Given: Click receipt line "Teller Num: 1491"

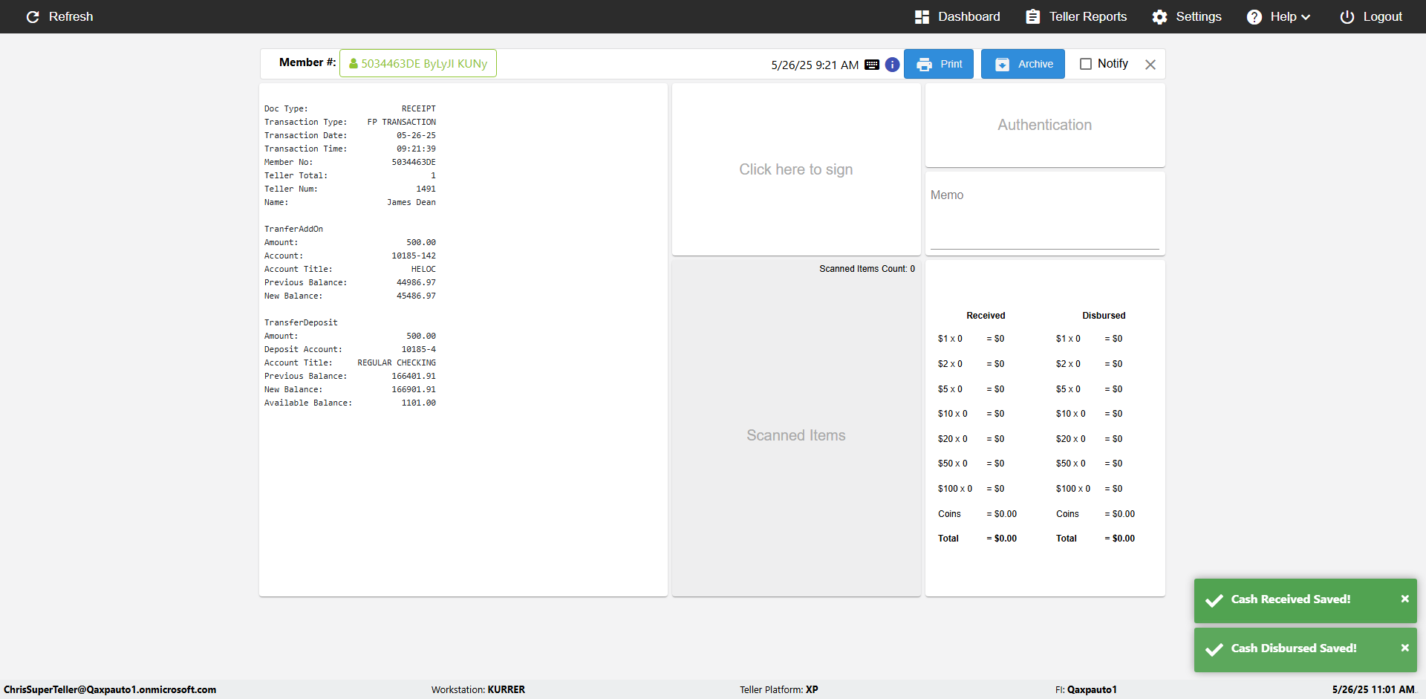Looking at the screenshot, I should tap(350, 189).
